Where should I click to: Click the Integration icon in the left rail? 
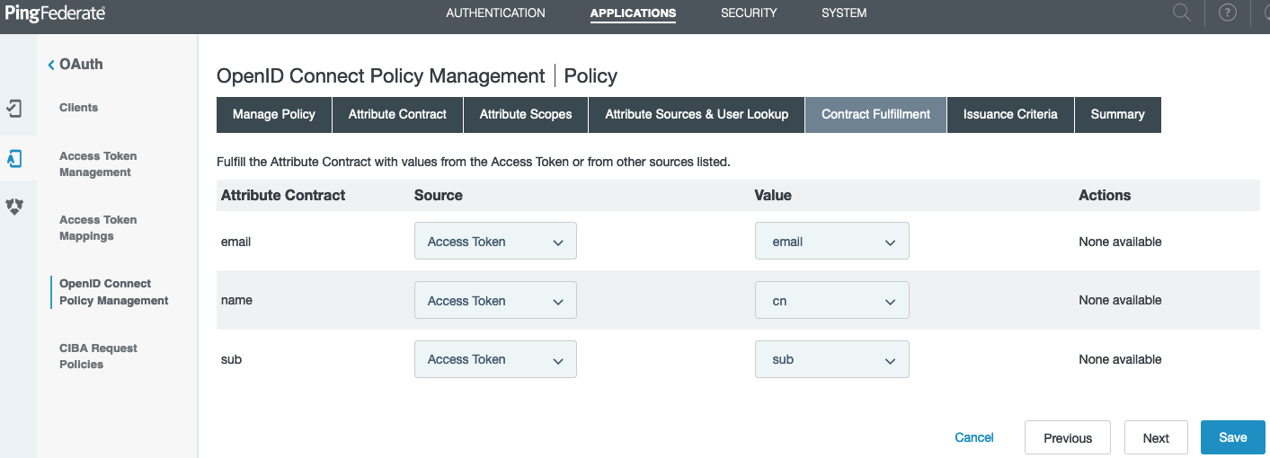[14, 109]
